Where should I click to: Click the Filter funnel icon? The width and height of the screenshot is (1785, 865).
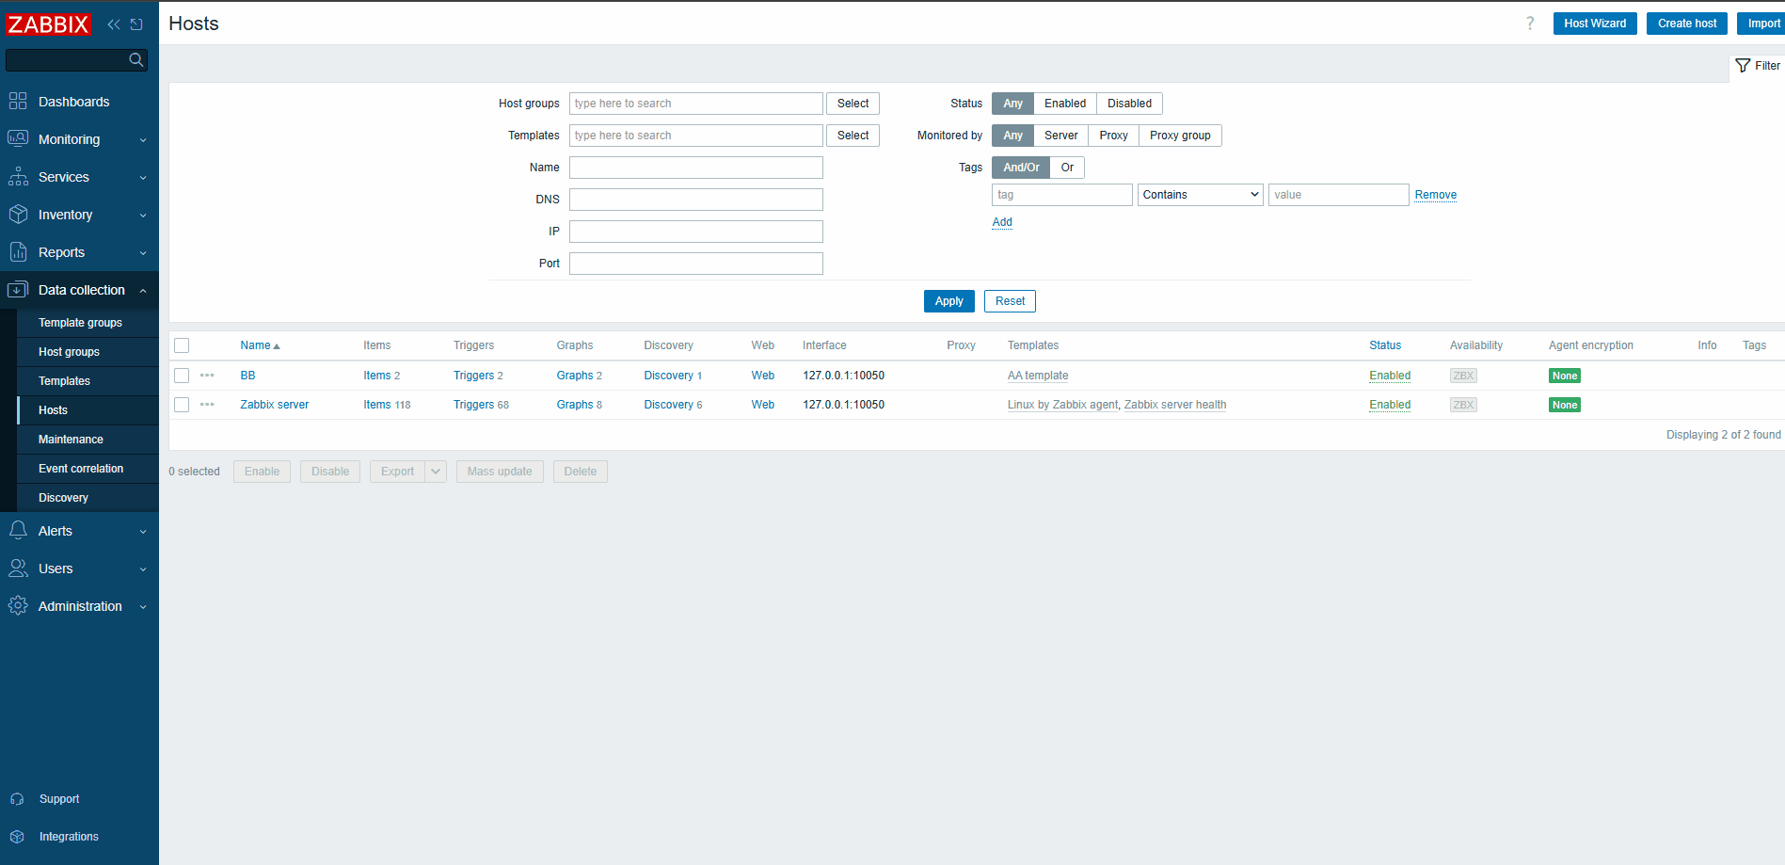coord(1743,66)
